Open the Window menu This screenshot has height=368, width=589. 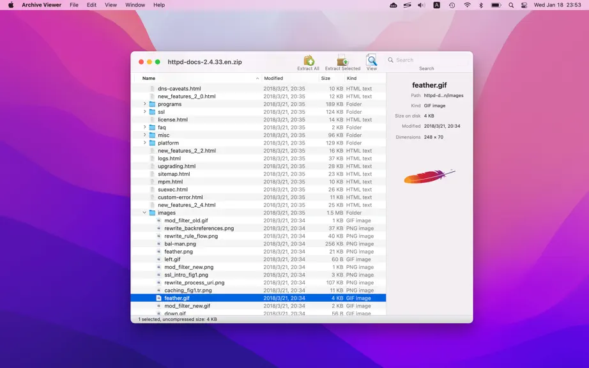click(135, 5)
